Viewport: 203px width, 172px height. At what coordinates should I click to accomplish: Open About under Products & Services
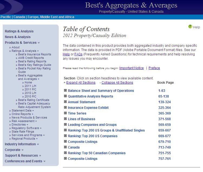pos(15,48)
